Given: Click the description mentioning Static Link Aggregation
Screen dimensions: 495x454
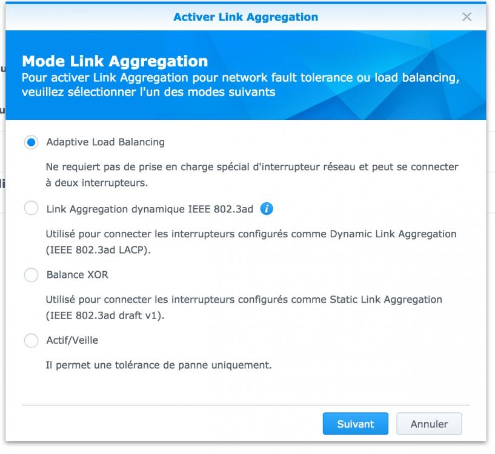Looking at the screenshot, I should (x=244, y=308).
